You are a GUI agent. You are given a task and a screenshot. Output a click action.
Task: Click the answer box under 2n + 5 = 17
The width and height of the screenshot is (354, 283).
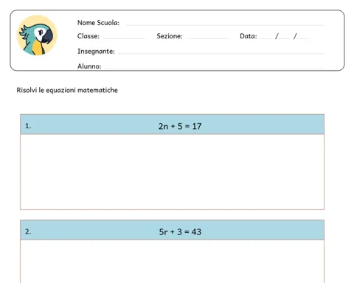172,172
